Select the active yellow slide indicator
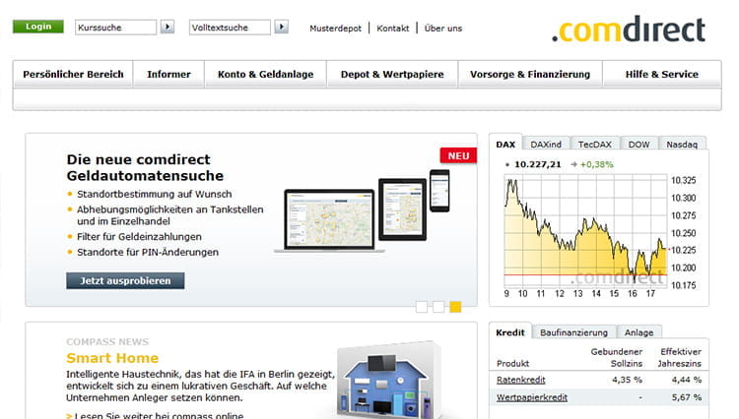Viewport: 739px width, 419px height. [x=455, y=307]
